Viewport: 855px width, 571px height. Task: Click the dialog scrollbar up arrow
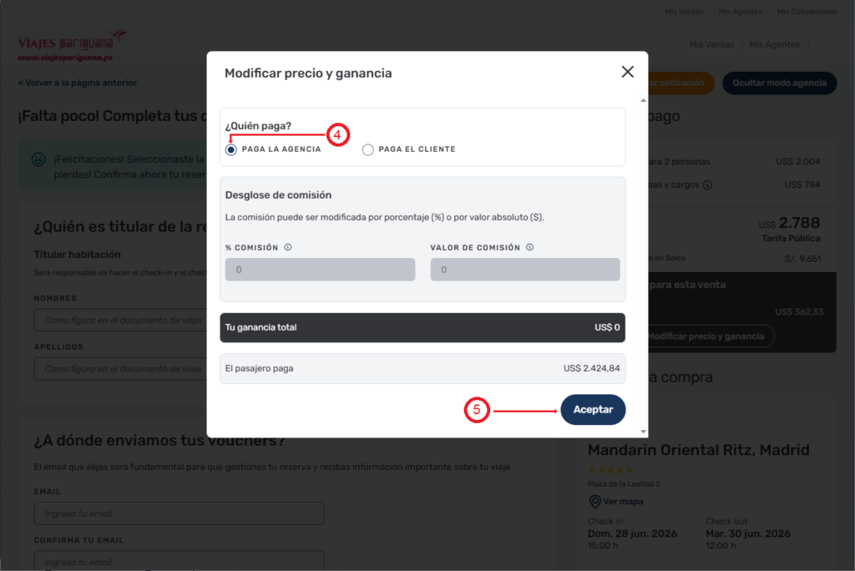pyautogui.click(x=644, y=100)
